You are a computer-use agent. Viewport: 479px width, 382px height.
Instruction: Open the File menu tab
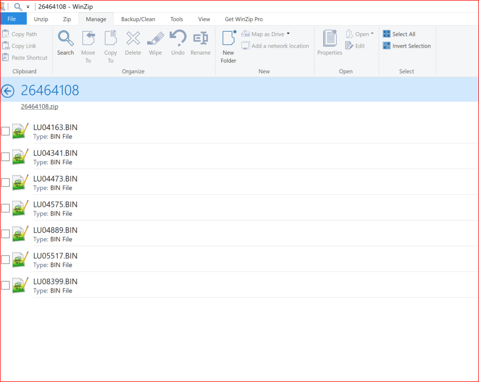pyautogui.click(x=13, y=19)
